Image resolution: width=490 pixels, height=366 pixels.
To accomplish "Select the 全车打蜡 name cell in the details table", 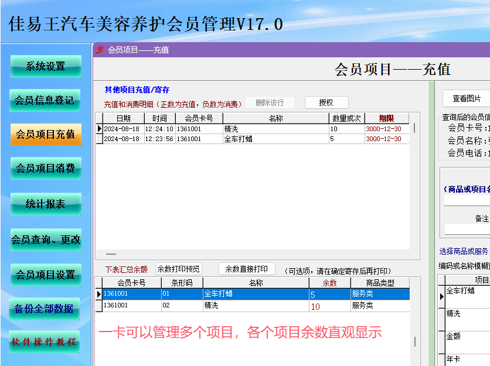I will (275, 139).
